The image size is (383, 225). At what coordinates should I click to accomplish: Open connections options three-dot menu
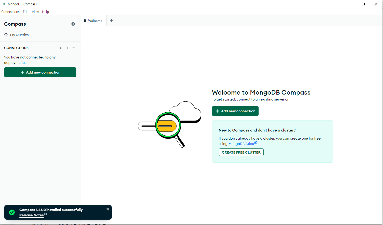point(74,48)
